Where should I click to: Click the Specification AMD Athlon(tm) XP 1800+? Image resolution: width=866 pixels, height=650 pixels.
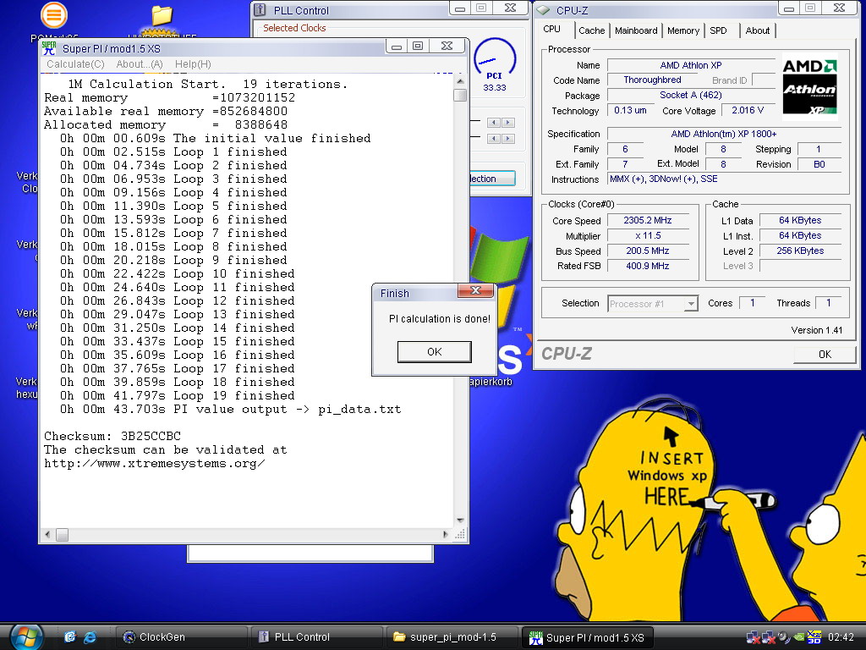pyautogui.click(x=724, y=134)
